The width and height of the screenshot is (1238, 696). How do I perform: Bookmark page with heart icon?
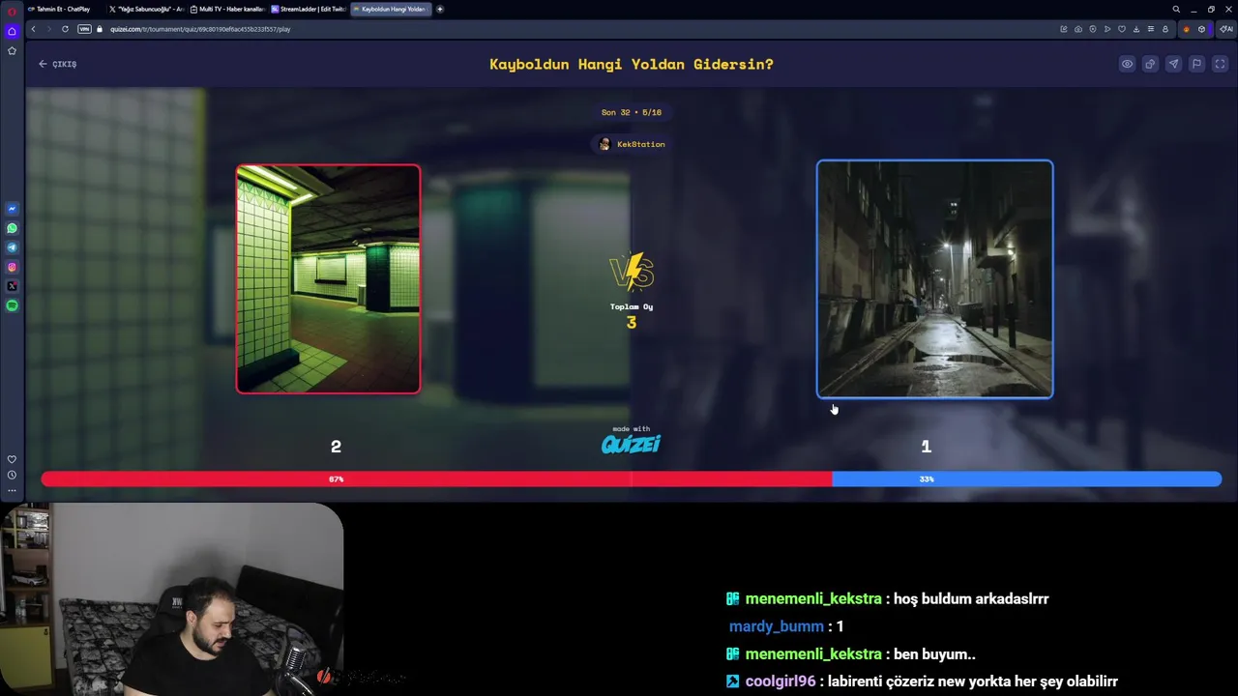1122,29
